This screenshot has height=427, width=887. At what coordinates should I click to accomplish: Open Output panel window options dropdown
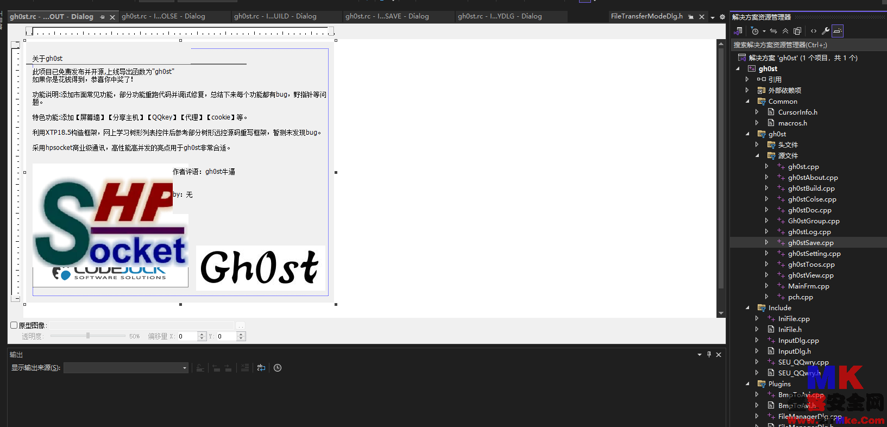click(x=700, y=354)
